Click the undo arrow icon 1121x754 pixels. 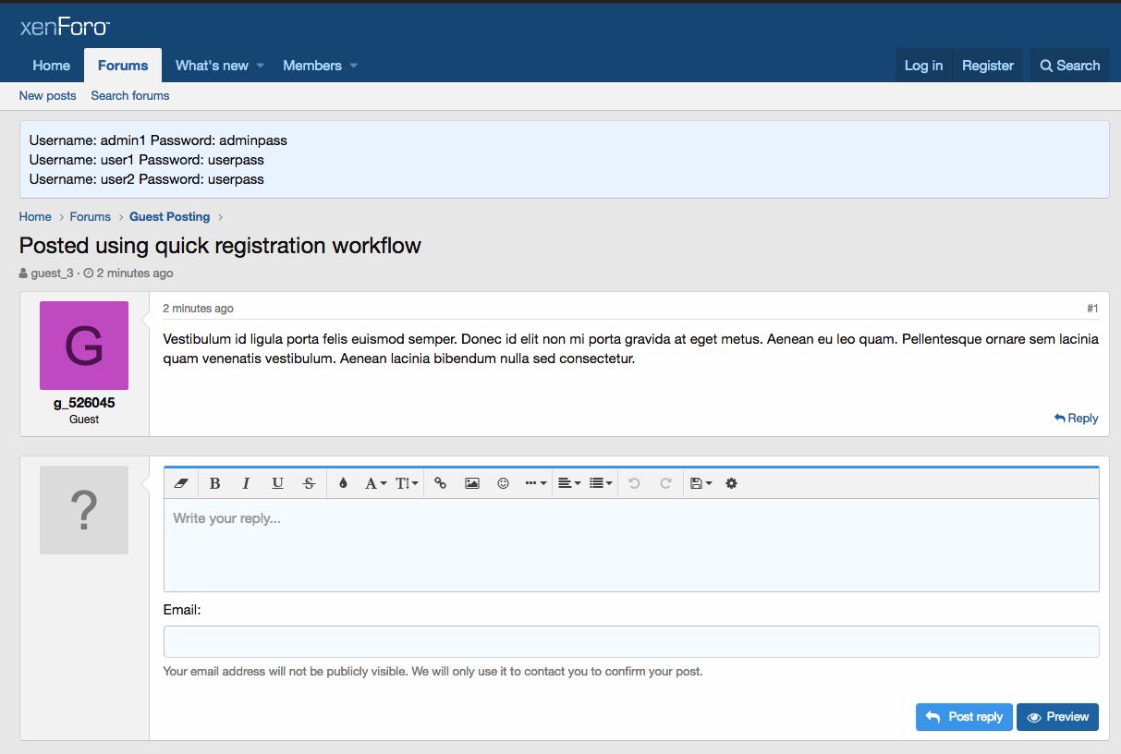tap(634, 483)
